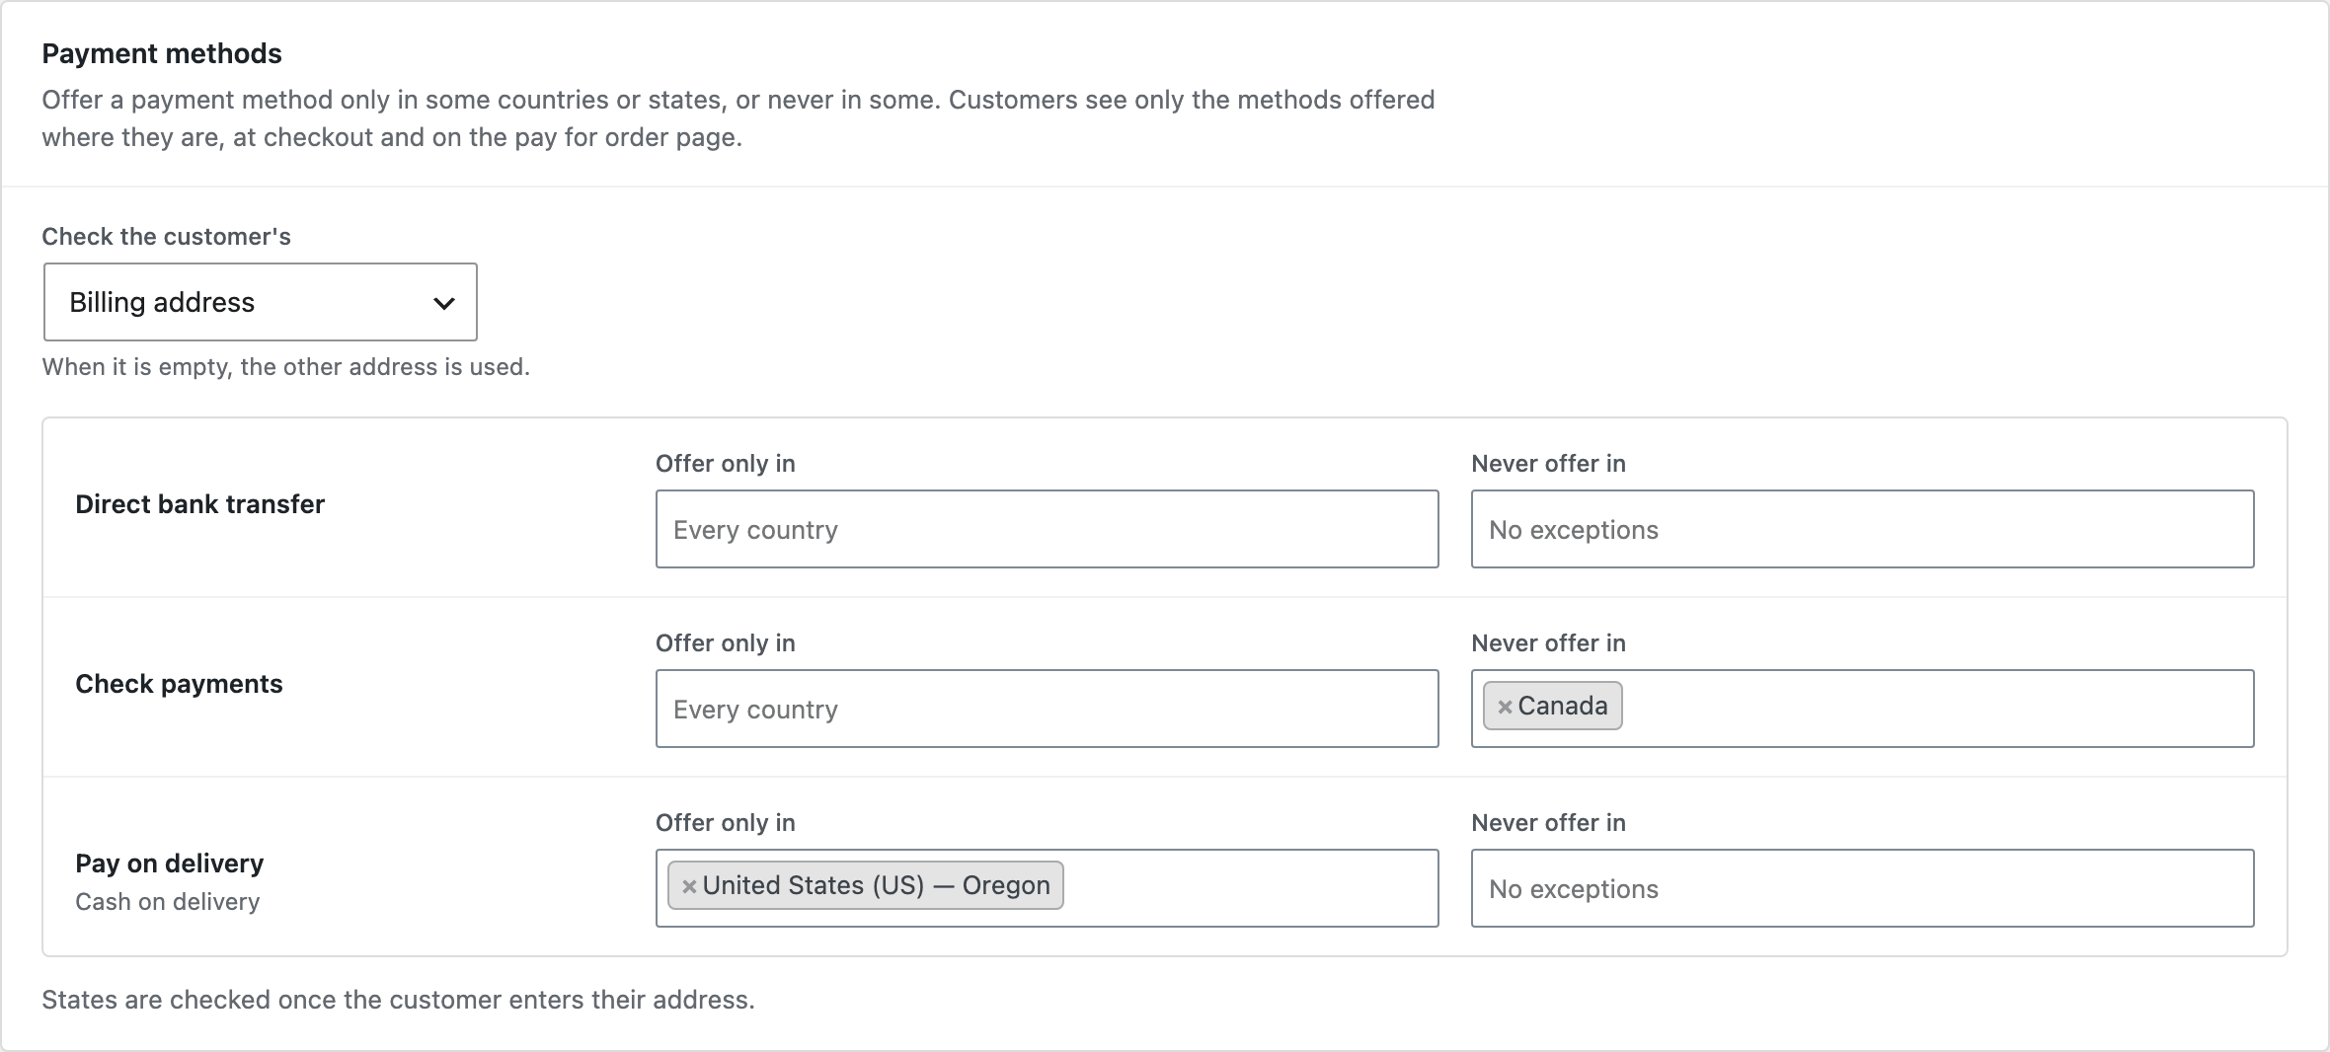Click the 'Pay on delivery' row label
The image size is (2330, 1052).
coord(170,864)
